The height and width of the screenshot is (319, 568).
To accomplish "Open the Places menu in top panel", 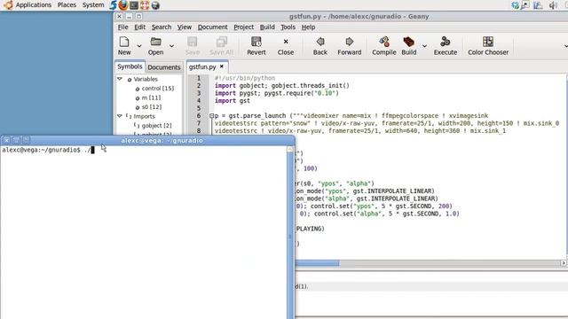I will pos(67,5).
